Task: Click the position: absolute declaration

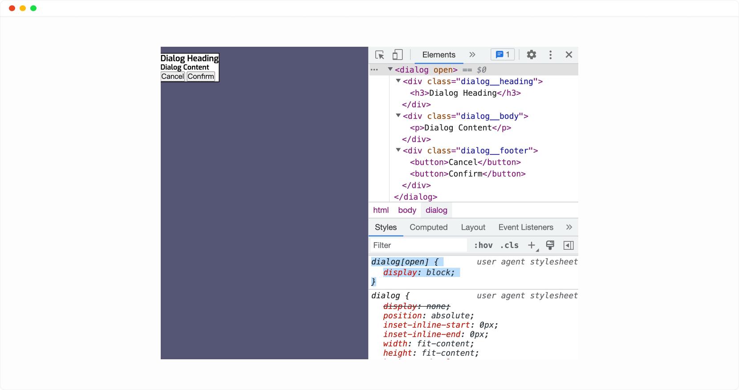Action: 429,316
